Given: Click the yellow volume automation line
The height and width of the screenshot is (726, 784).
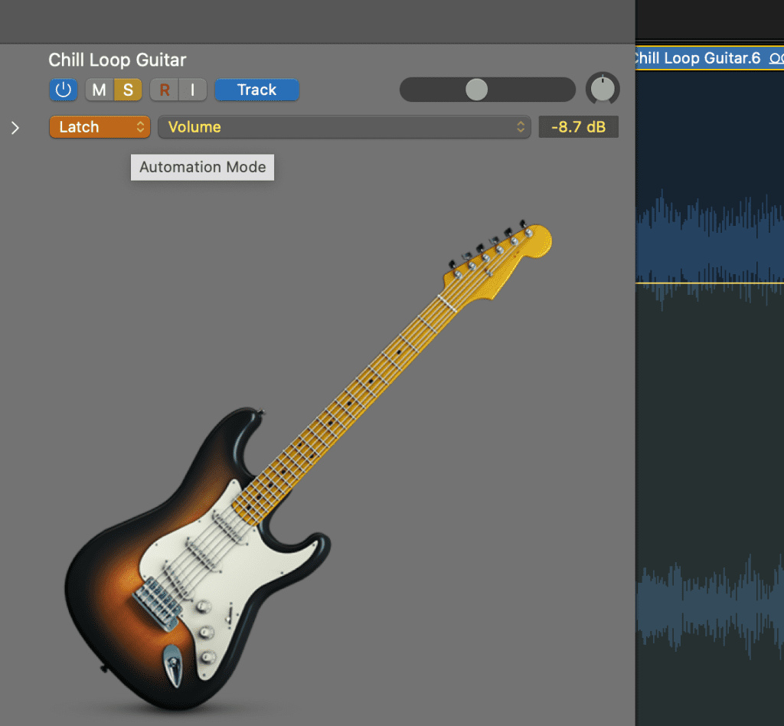Looking at the screenshot, I should 710,283.
